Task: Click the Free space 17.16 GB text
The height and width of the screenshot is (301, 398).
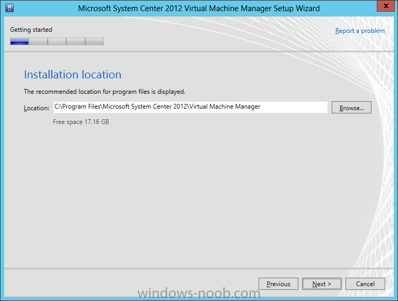Action: tap(81, 122)
